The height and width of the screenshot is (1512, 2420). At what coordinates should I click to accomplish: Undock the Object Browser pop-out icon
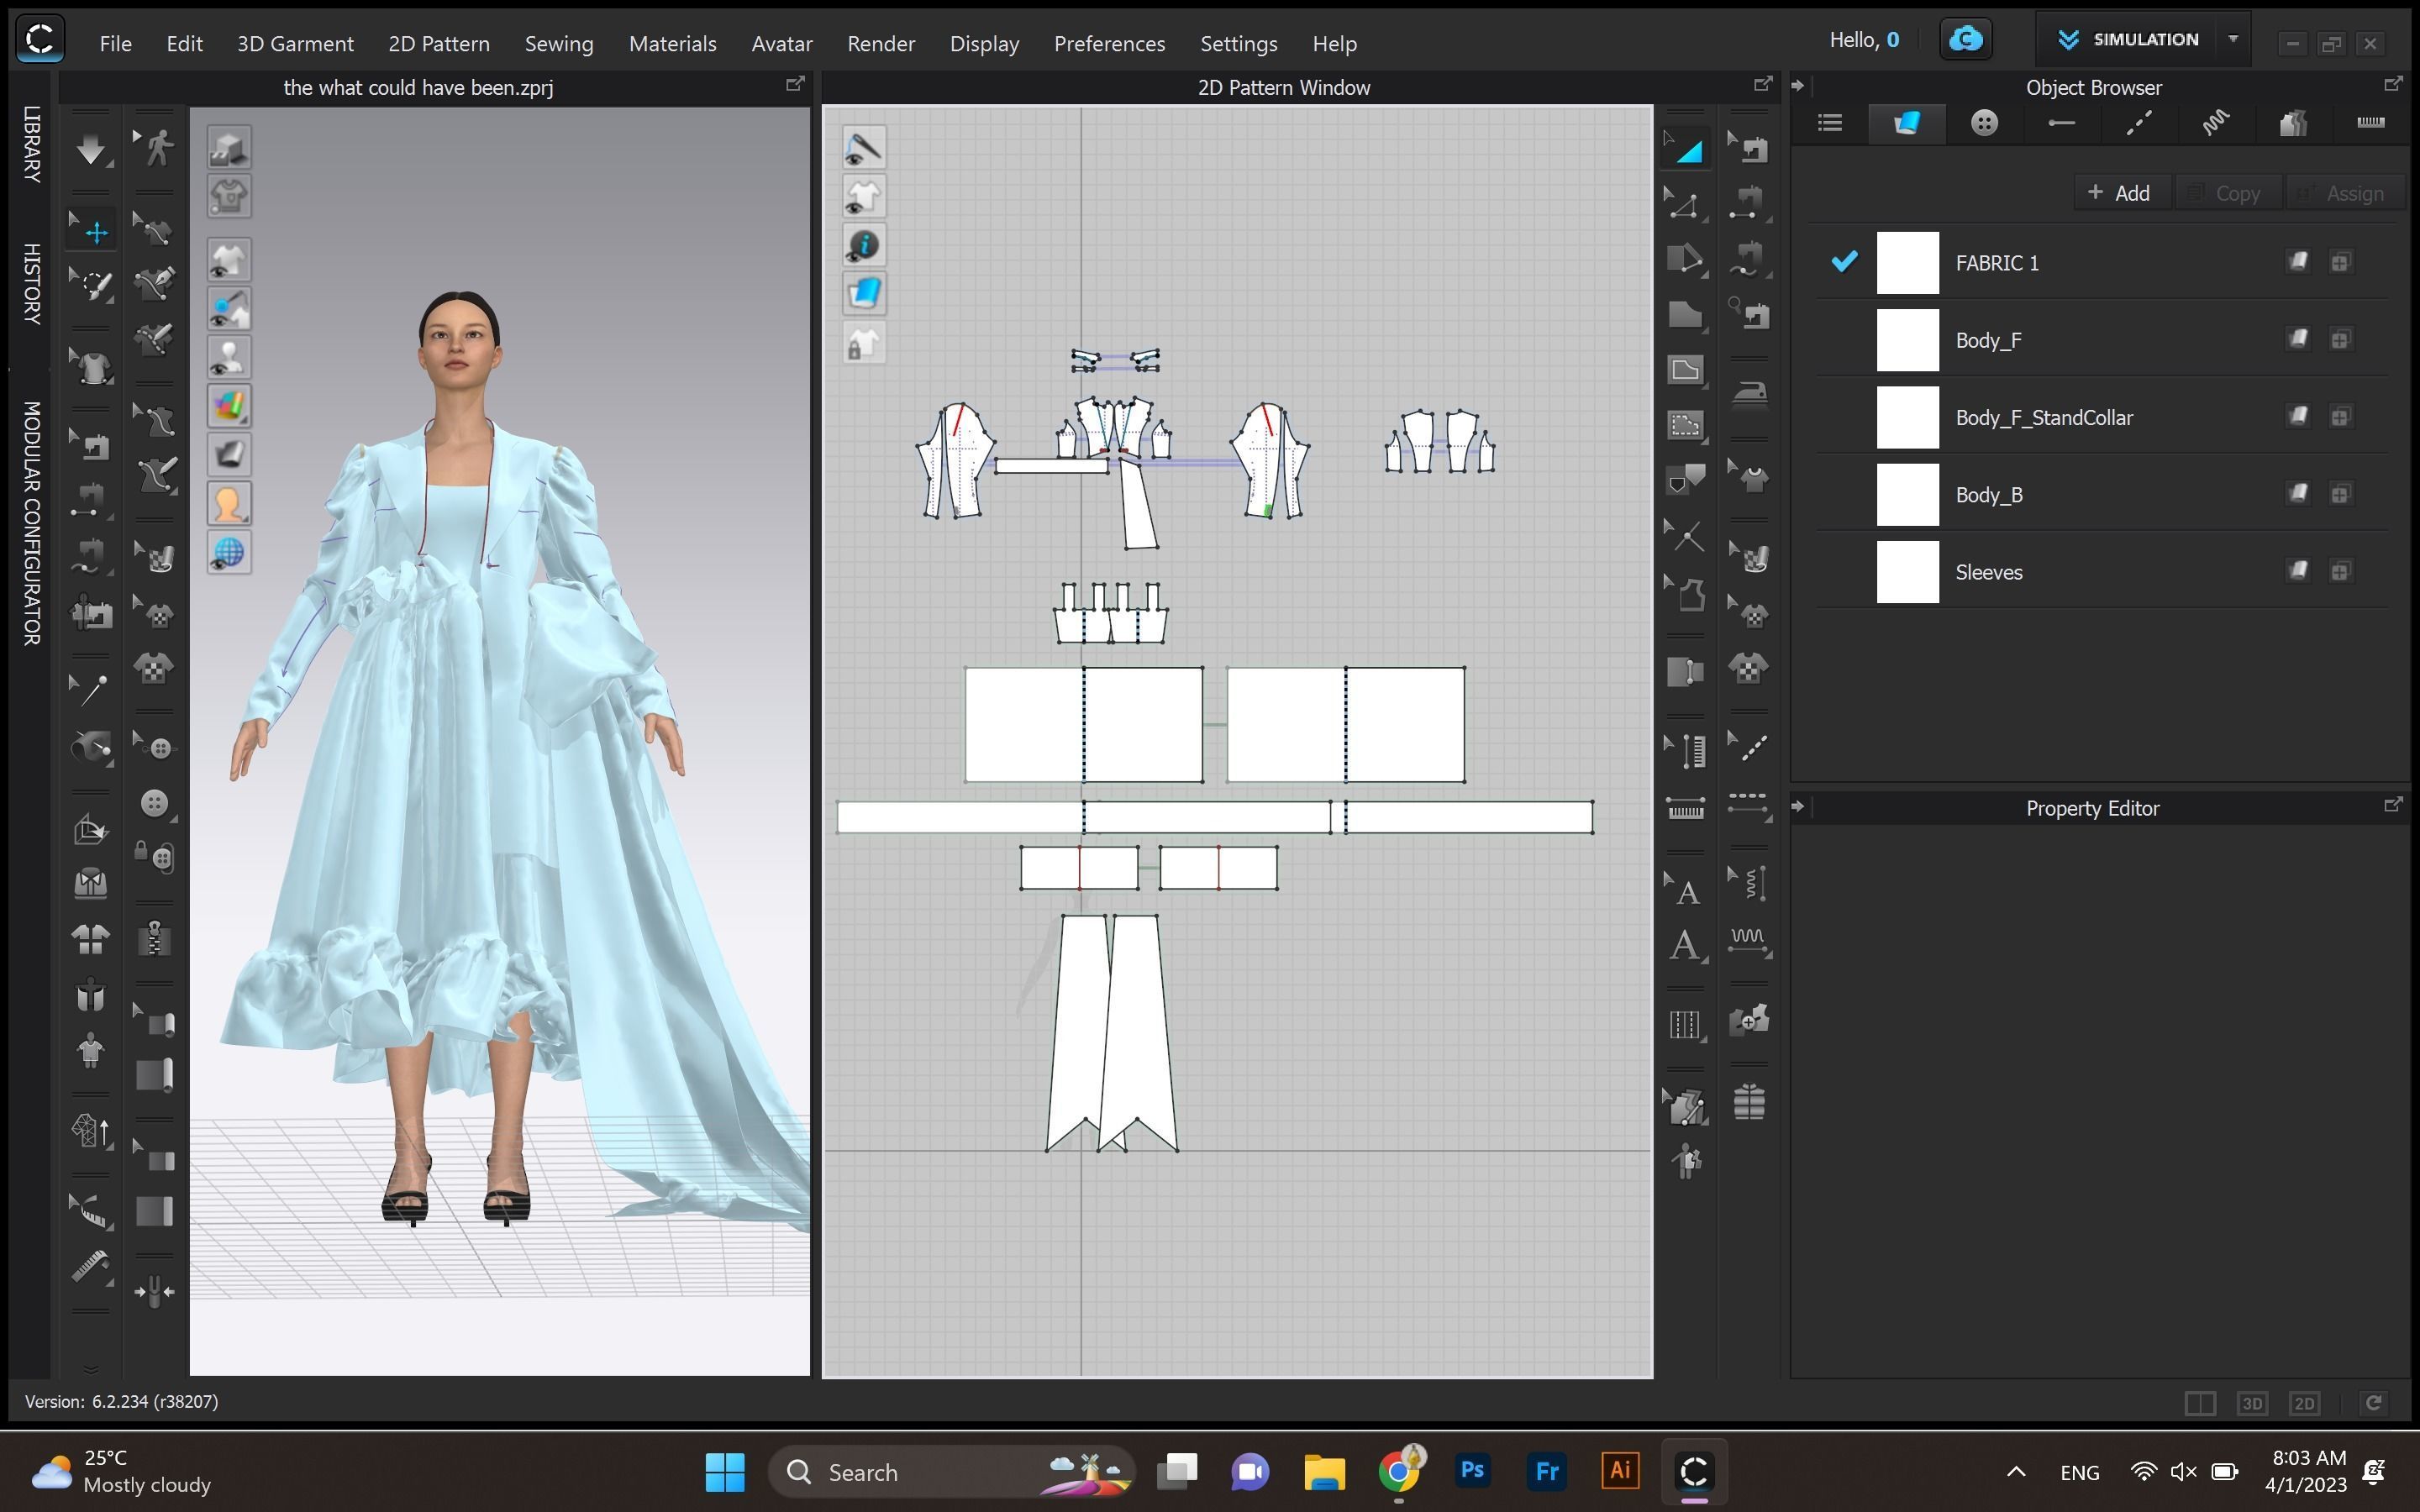[2393, 84]
